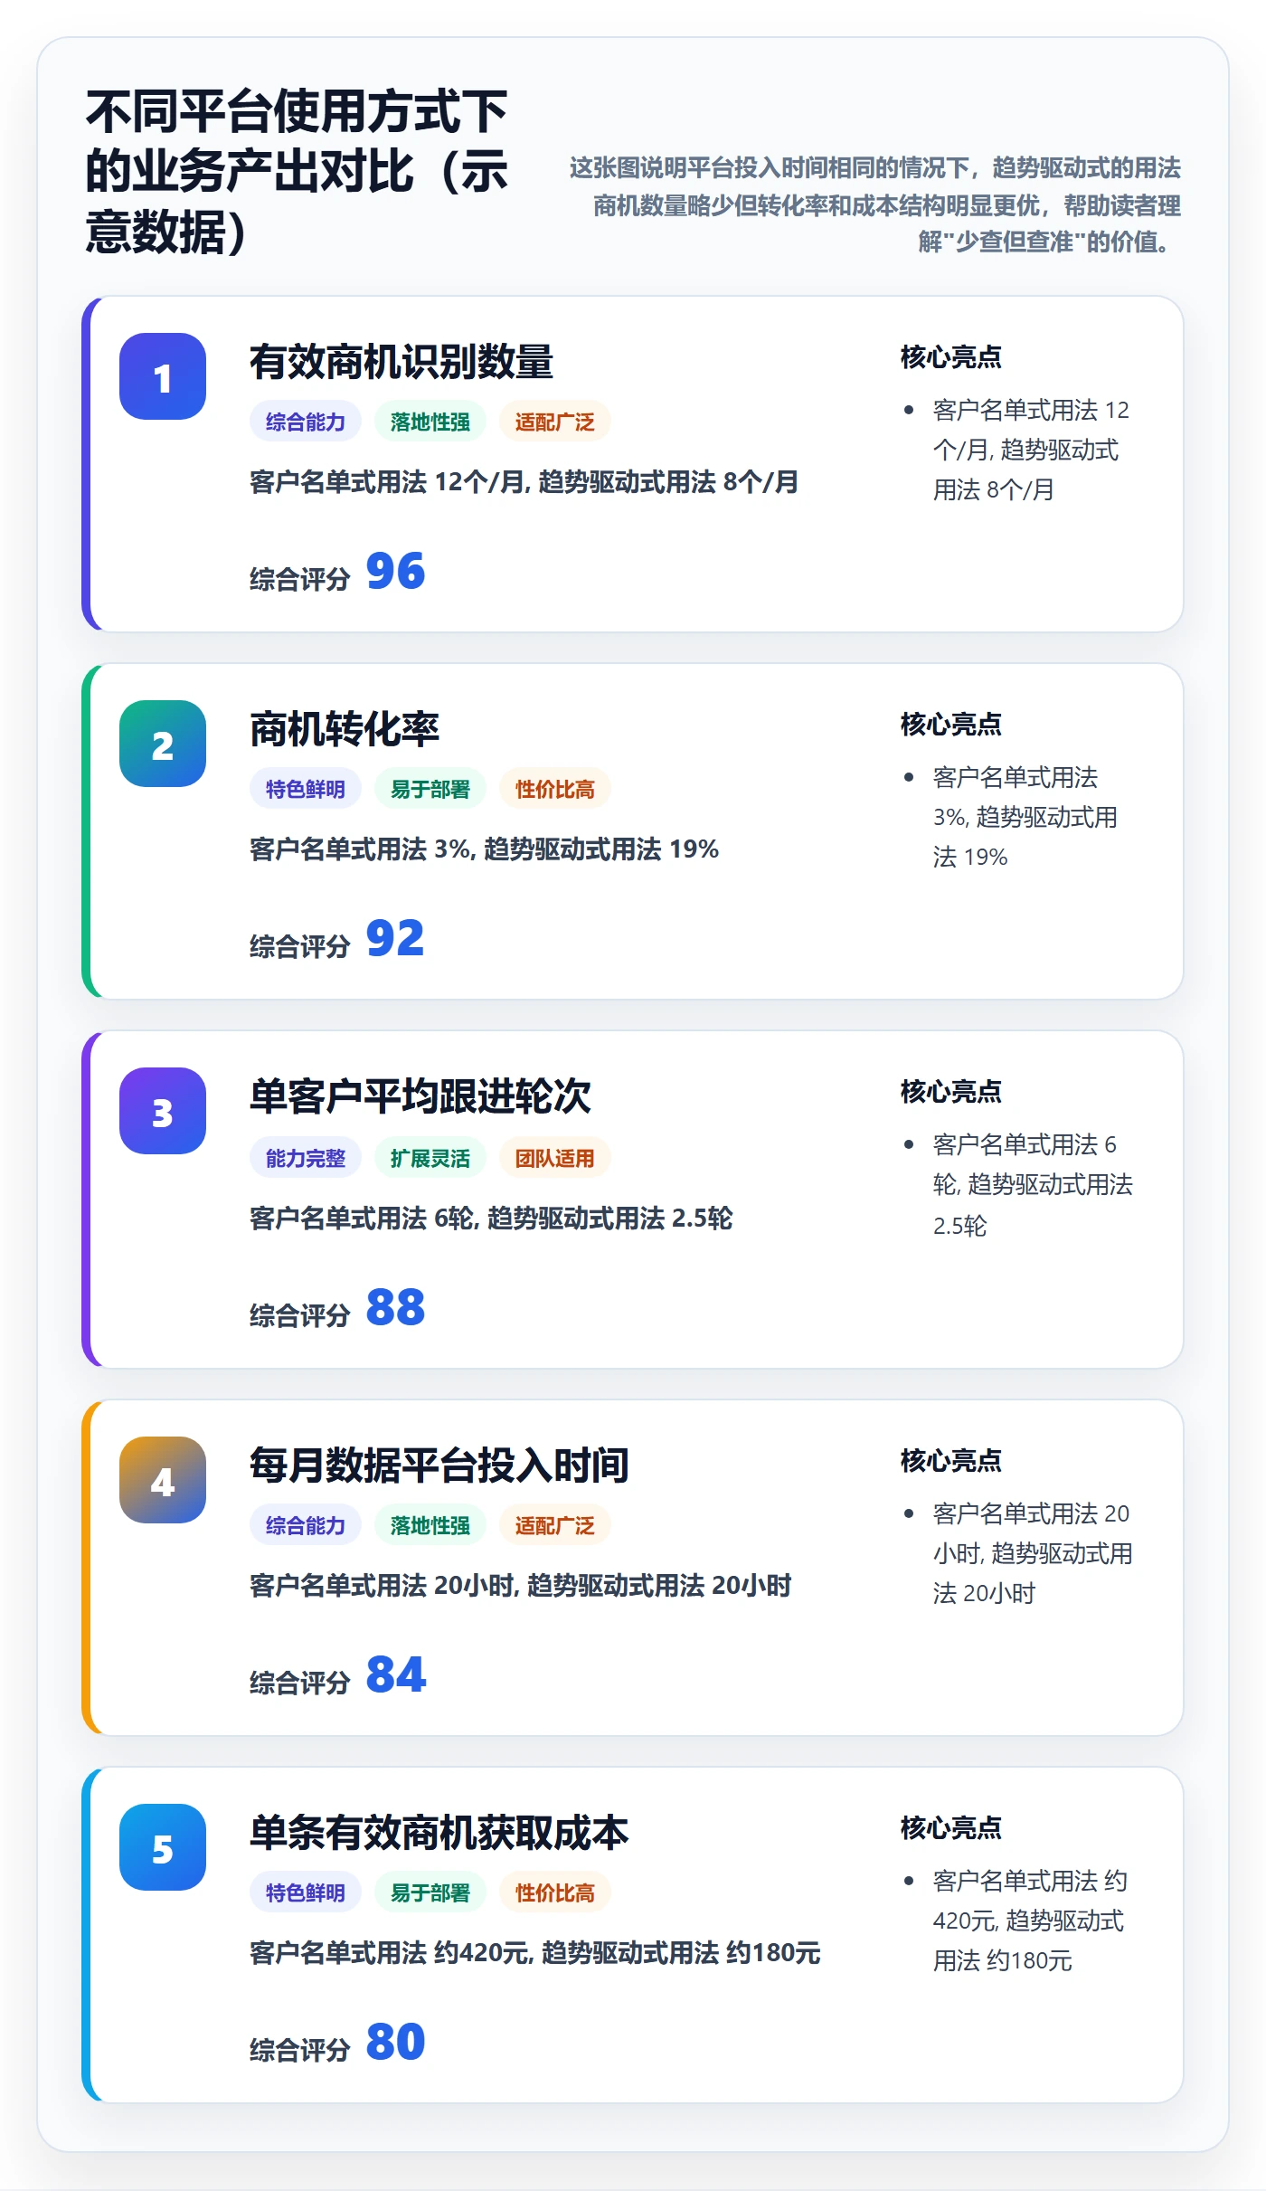This screenshot has height=2191, width=1266.
Task: Click the number 1 rank badge
Action: pos(163,376)
